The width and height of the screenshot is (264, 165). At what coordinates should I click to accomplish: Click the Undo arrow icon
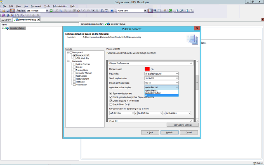tap(84, 11)
